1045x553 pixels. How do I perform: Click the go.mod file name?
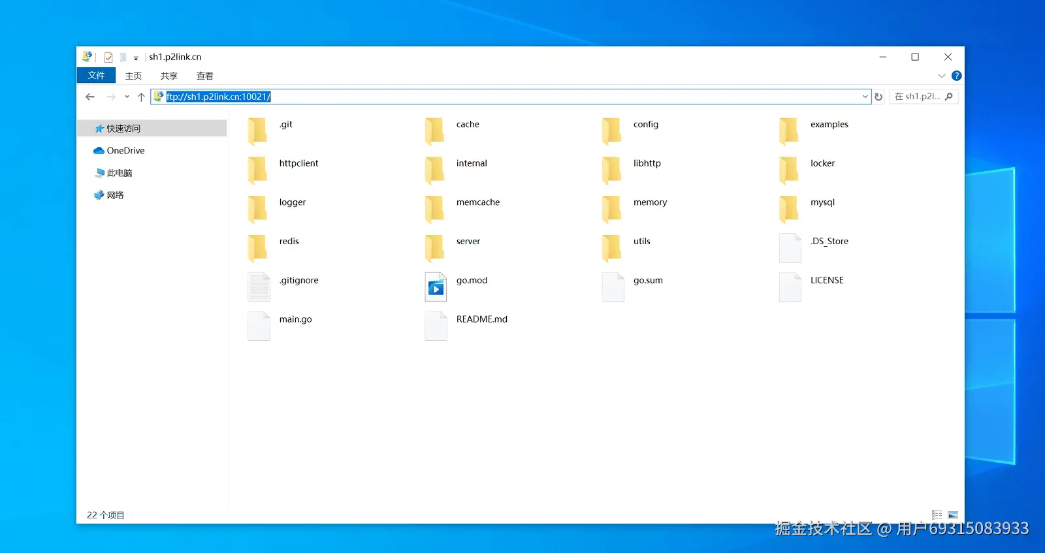point(472,280)
